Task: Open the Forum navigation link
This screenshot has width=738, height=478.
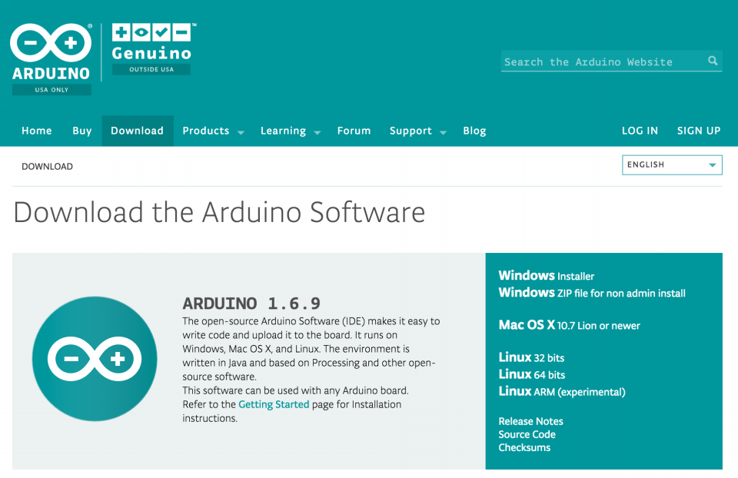Action: (354, 131)
